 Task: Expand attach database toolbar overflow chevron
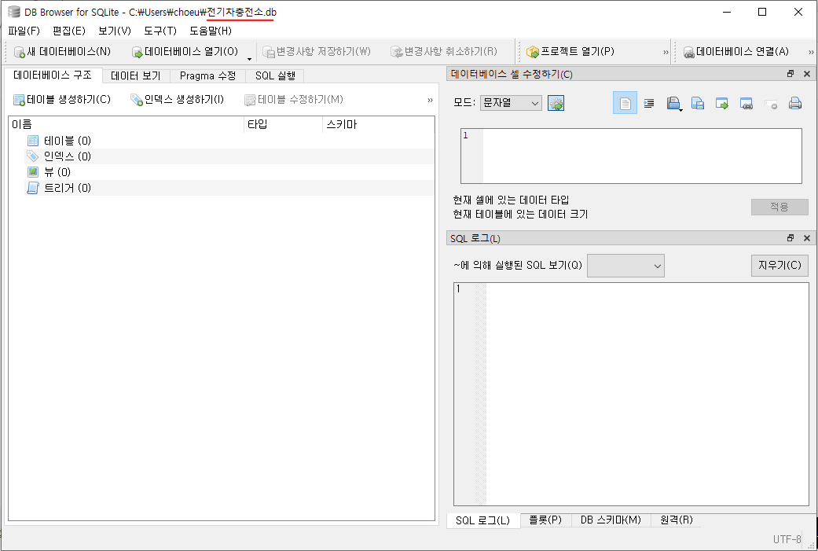pos(811,52)
